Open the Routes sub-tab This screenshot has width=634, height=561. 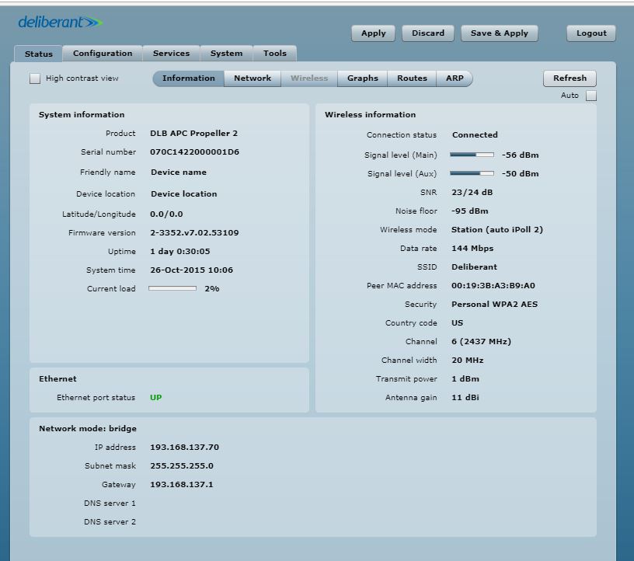pos(412,78)
